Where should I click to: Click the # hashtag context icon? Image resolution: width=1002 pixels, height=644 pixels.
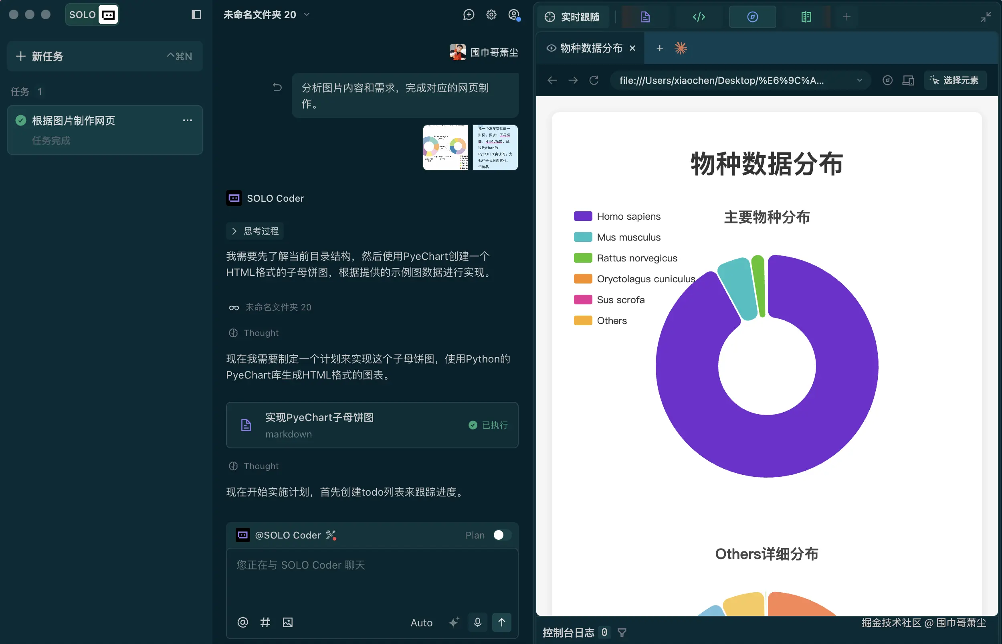click(x=265, y=622)
